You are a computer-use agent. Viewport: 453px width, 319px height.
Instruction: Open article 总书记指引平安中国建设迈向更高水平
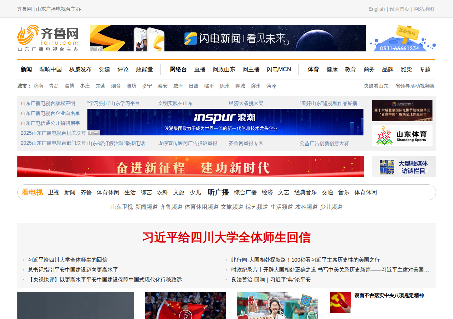[73, 270]
